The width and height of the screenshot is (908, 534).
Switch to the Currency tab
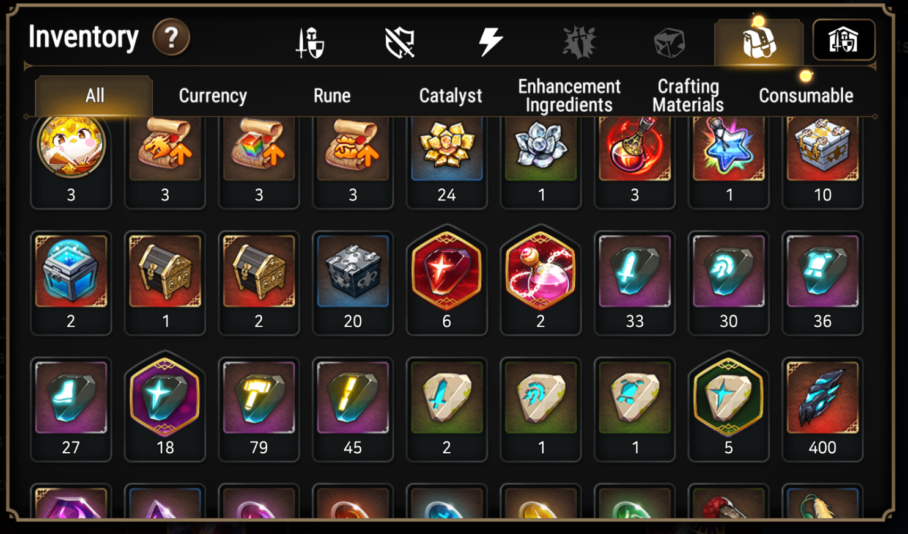[213, 96]
